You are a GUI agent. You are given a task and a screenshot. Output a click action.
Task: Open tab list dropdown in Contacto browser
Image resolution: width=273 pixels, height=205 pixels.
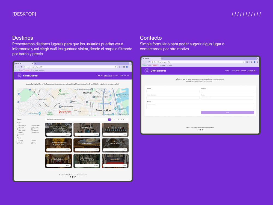tap(257, 58)
